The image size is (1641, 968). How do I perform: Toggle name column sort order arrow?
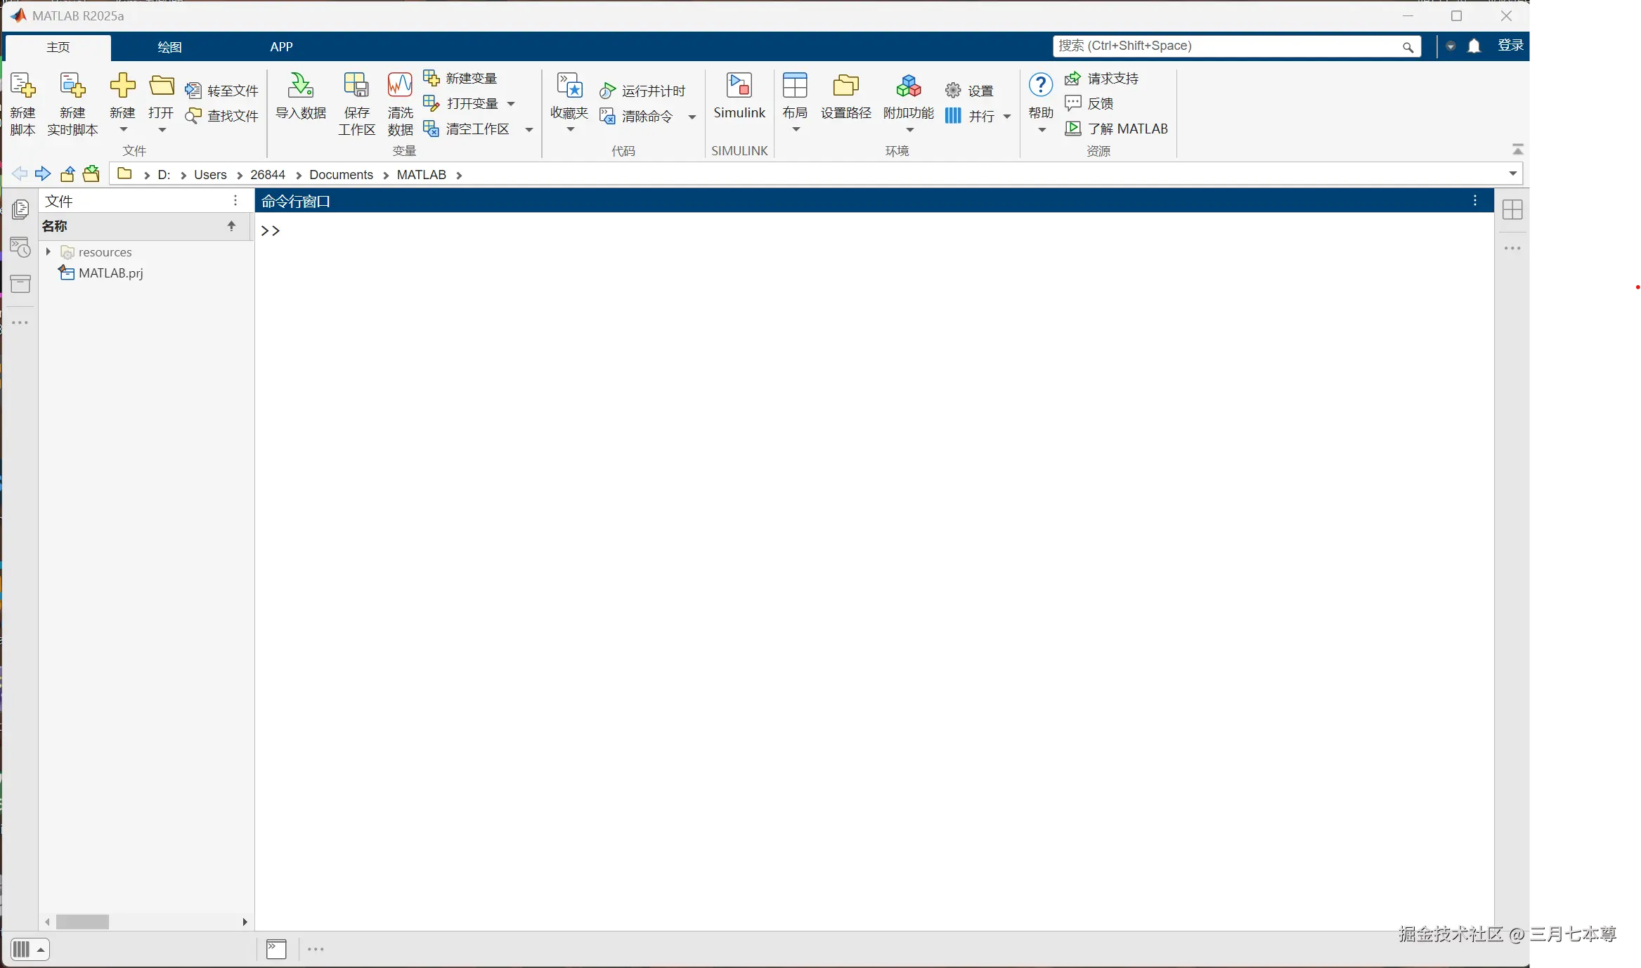(x=231, y=226)
